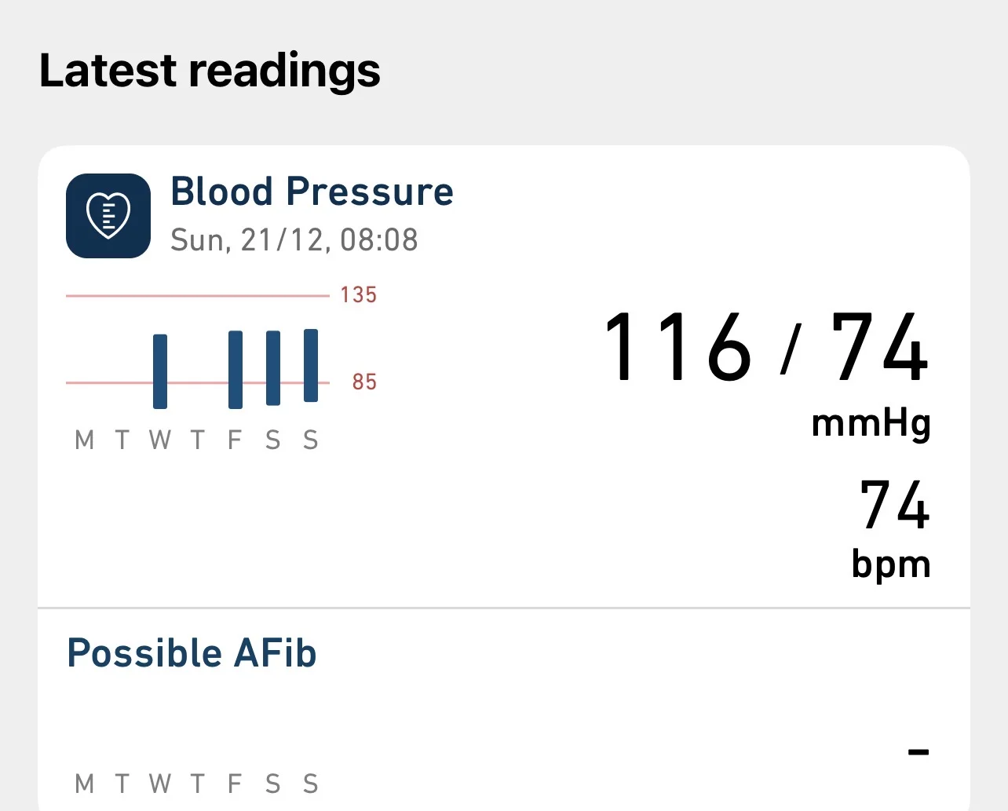Tap the Blood Pressure heart icon
This screenshot has width=1008, height=811.
108,216
